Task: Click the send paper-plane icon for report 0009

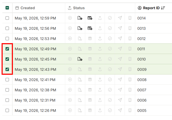Action: coord(120,69)
